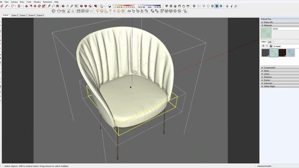This screenshot has width=299, height=168.
Task: Select the Pan hand tool
Action: coord(67,6)
